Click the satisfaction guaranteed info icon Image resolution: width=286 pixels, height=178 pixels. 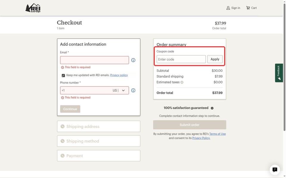point(212,108)
